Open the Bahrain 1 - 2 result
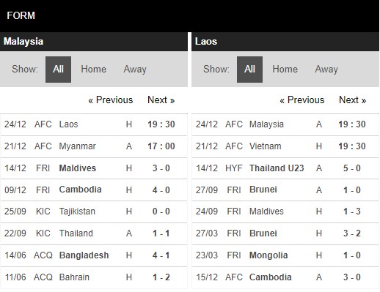Image resolution: width=380 pixels, height=292 pixels. point(94,277)
